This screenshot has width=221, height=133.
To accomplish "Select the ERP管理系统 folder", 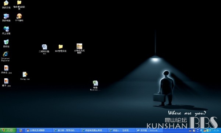I will click(x=61, y=48).
